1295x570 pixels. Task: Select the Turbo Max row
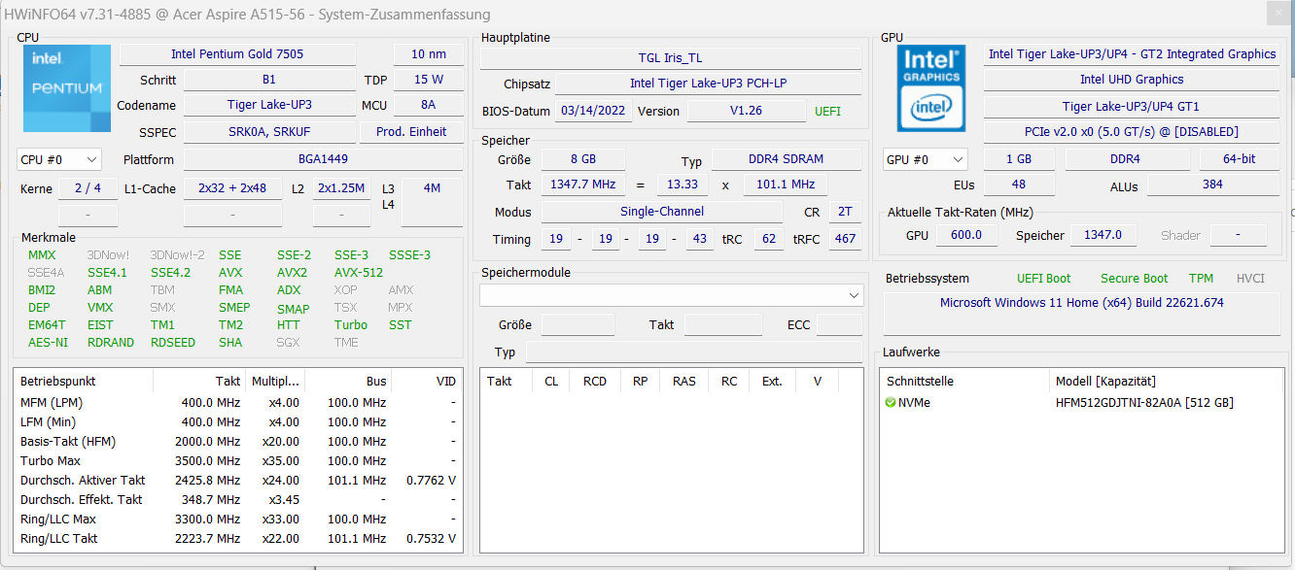point(238,461)
